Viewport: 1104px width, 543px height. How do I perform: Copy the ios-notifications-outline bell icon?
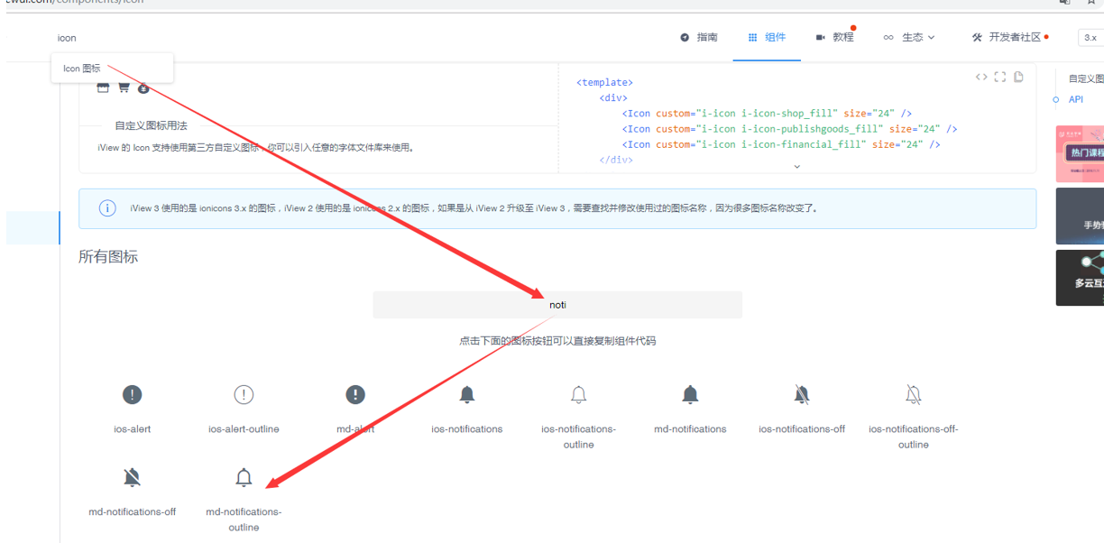[x=579, y=395]
